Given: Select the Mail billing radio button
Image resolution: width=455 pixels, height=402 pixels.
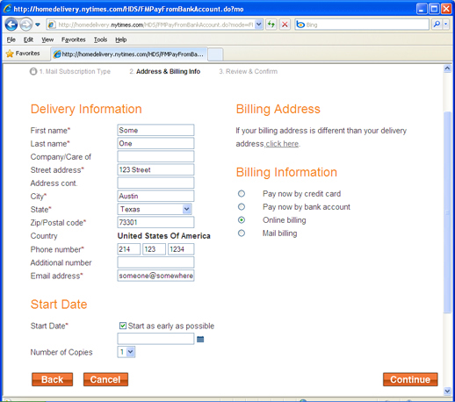Looking at the screenshot, I should coord(242,233).
